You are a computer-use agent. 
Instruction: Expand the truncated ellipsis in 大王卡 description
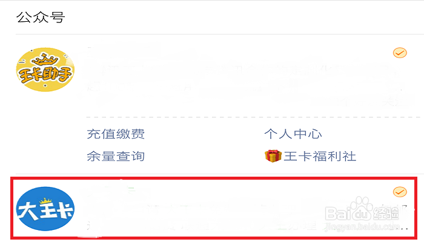(x=403, y=228)
